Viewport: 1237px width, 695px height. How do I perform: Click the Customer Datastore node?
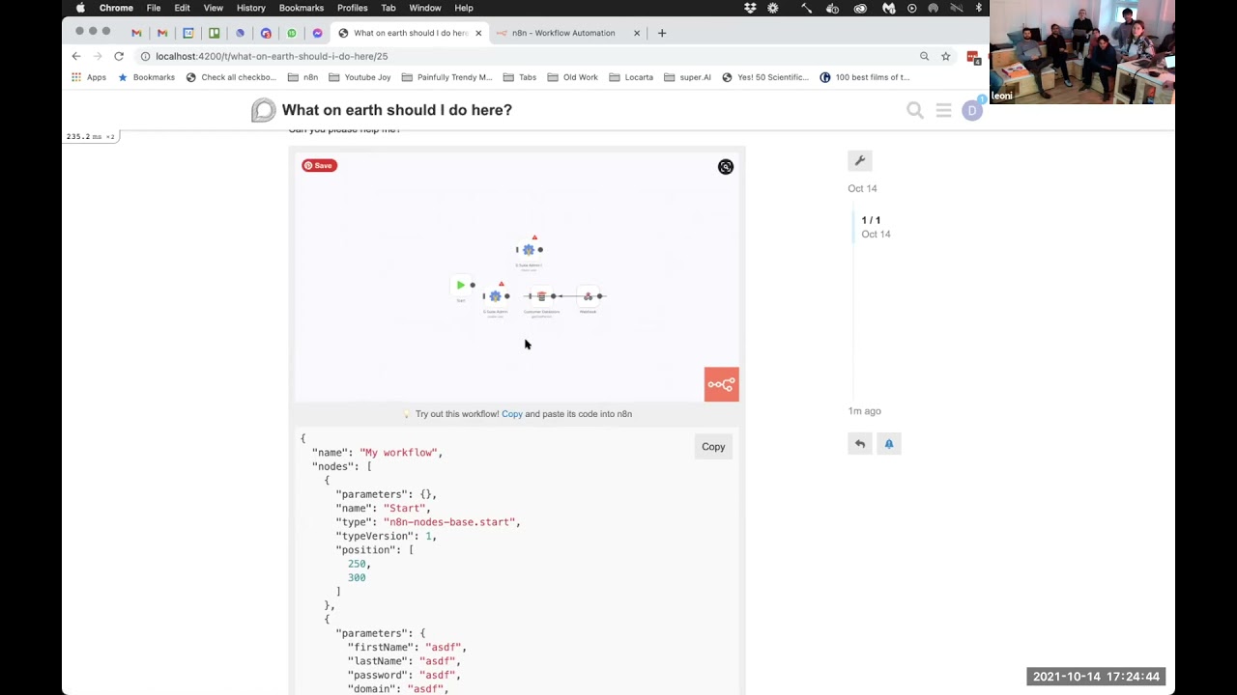(541, 295)
